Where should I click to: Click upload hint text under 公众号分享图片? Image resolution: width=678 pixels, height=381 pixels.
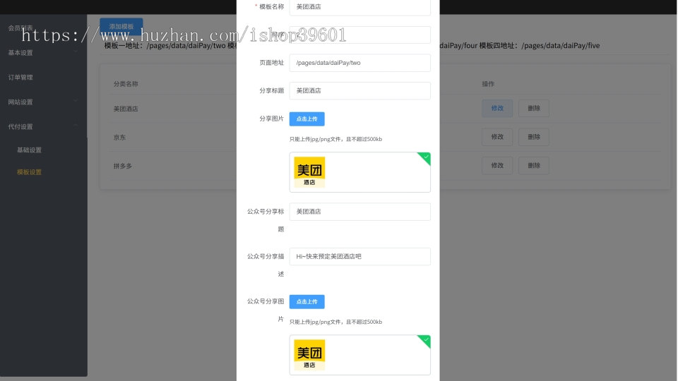click(x=335, y=322)
